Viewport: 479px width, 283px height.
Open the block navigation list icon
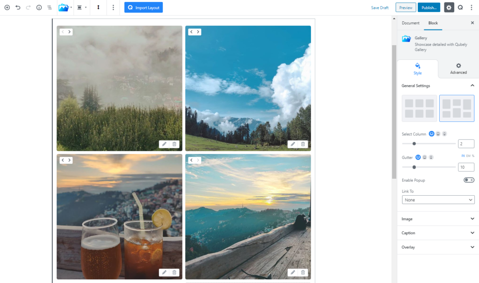50,7
